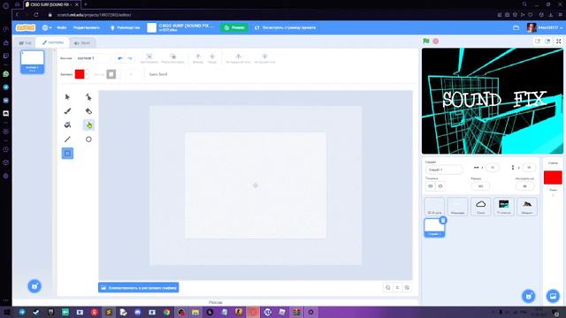The image size is (566, 318).
Task: Click the costume name input field
Action: (x=93, y=58)
